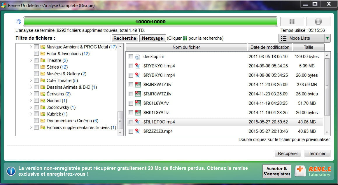
Task: Click the green scan progress bar
Action: coord(150,22)
